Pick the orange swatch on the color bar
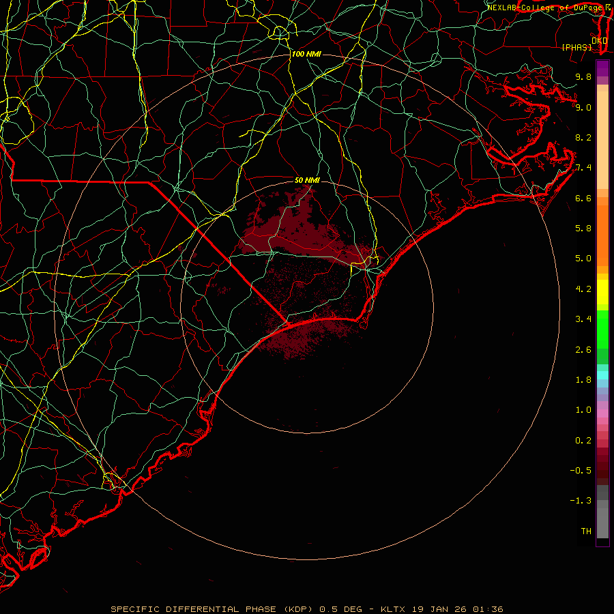The image size is (614, 614). [602, 235]
